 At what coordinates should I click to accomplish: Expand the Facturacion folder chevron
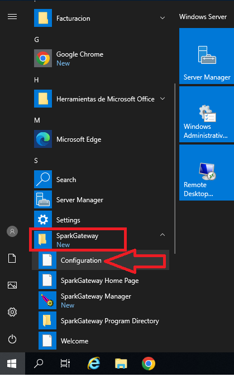pyautogui.click(x=163, y=18)
